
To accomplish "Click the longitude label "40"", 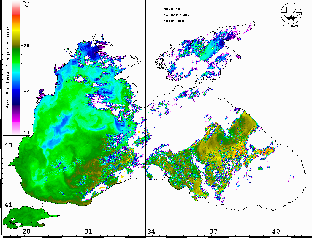I will (276, 231).
